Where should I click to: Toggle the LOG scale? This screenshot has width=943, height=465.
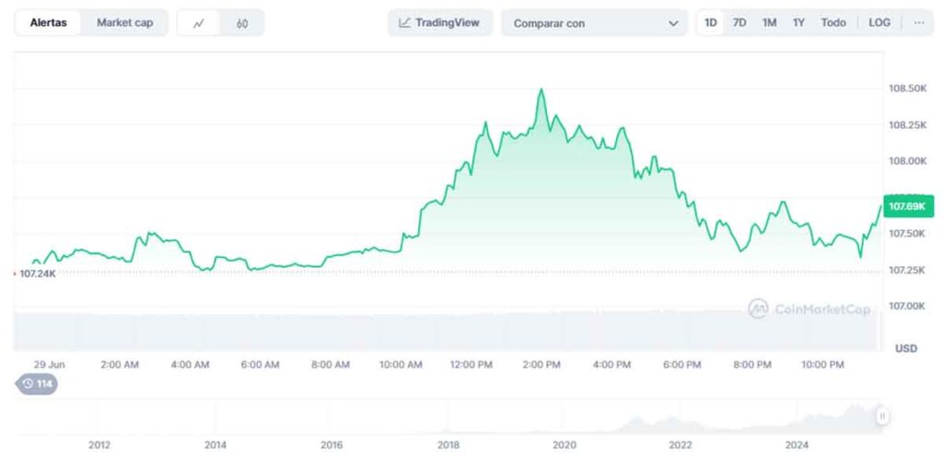click(879, 23)
